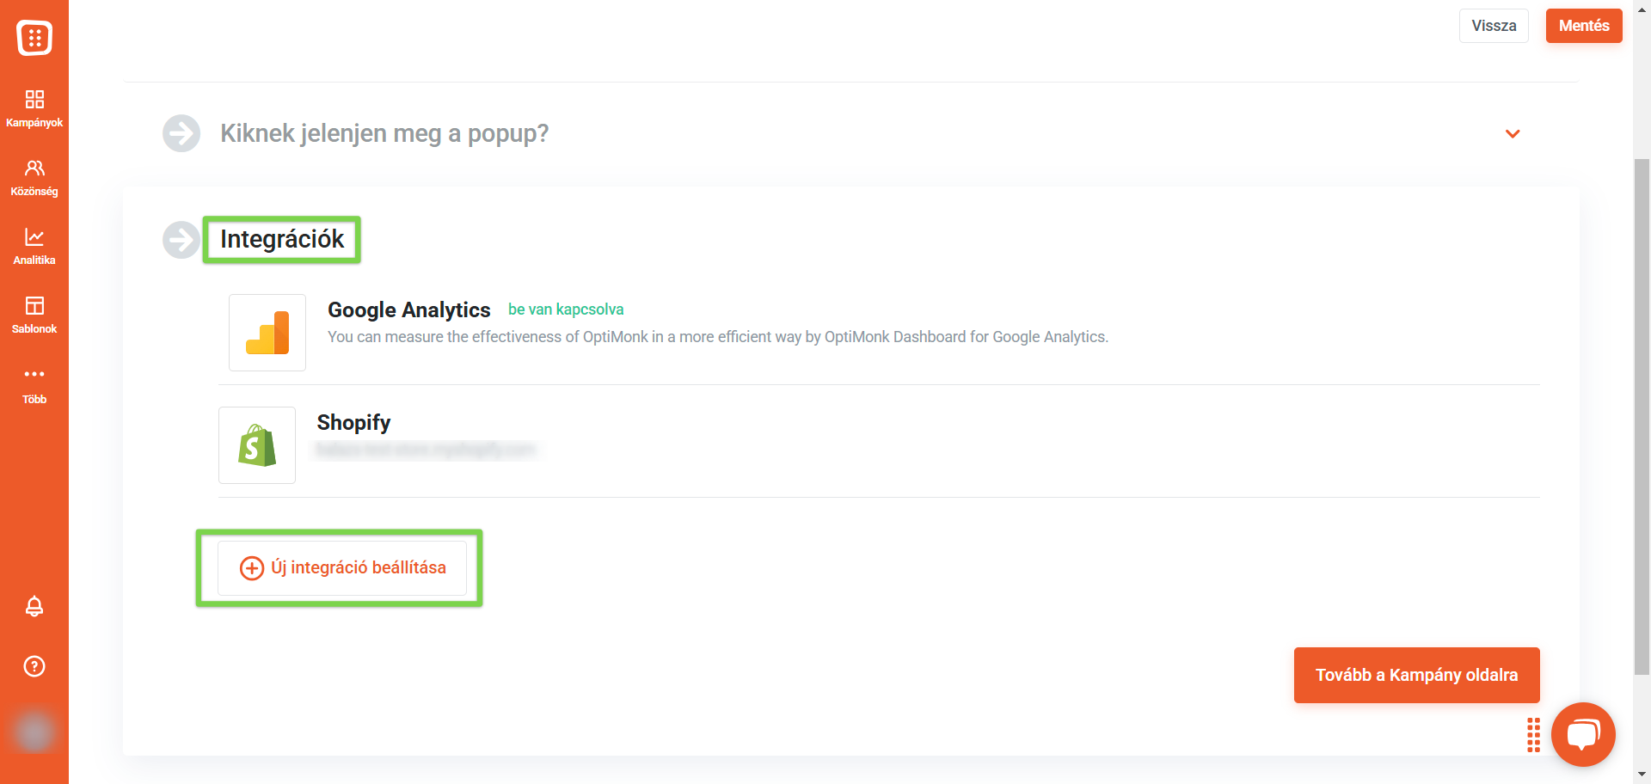Click the Google Analytics logo tile
Screen dimensions: 1651x784
point(267,333)
